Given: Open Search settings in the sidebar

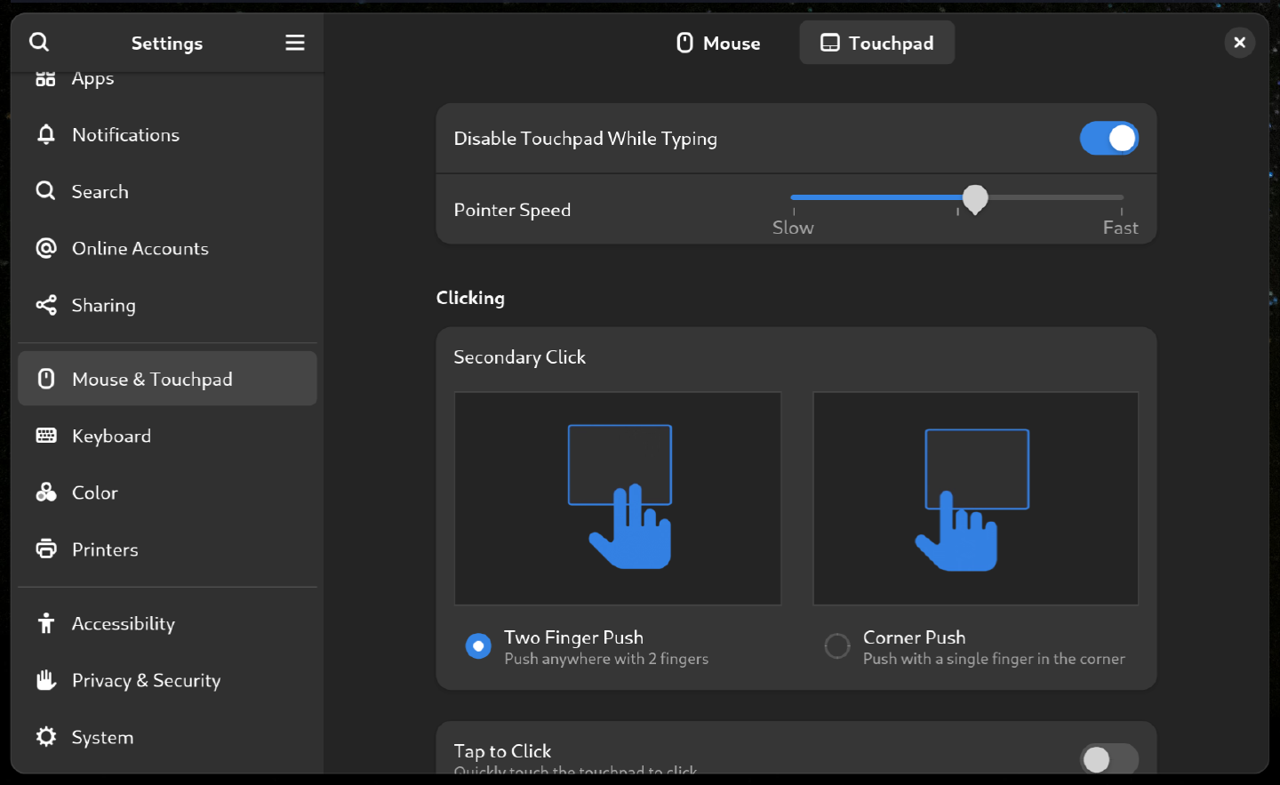Looking at the screenshot, I should (100, 191).
